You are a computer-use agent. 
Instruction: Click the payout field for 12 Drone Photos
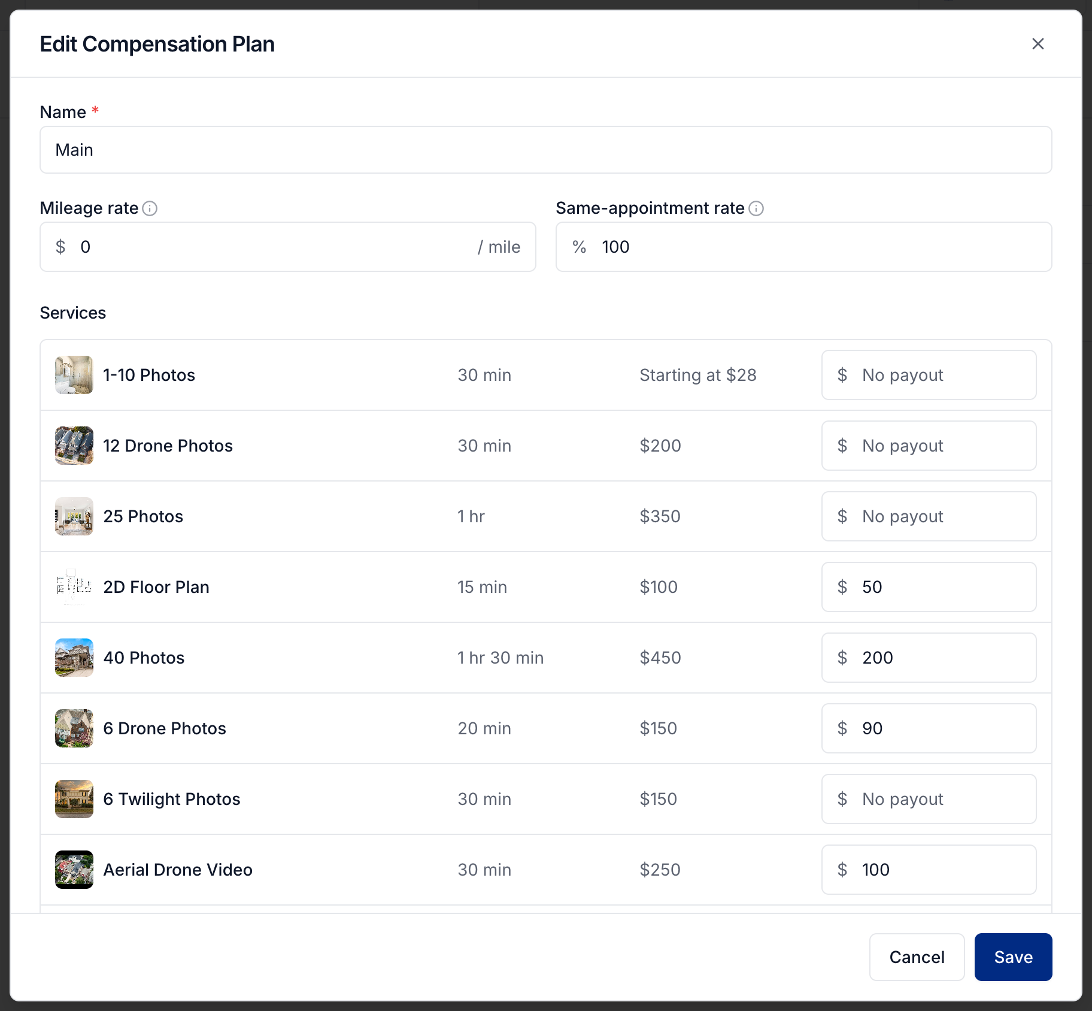pos(929,446)
